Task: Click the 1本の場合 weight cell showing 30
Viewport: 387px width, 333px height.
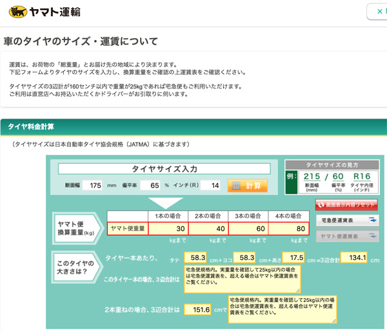Action: [168, 228]
